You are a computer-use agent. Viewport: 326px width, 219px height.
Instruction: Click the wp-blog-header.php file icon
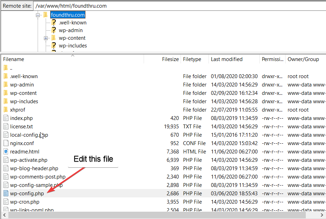tap(6, 168)
